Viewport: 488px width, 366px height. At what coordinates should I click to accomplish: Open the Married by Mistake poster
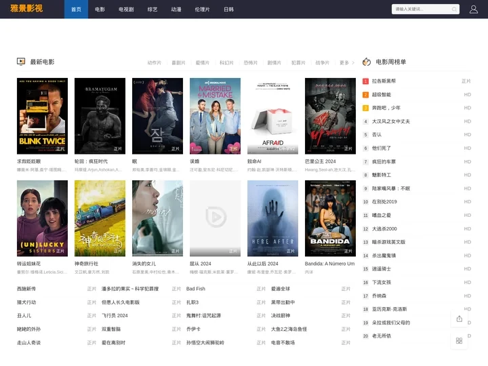click(x=215, y=116)
